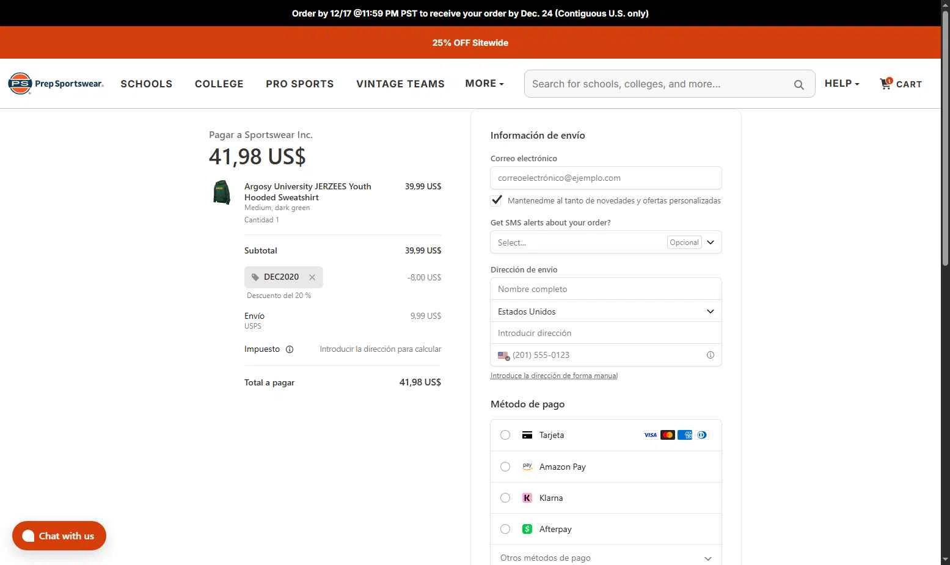Open the Estados Unidos country dropdown
Image resolution: width=950 pixels, height=565 pixels.
click(606, 312)
